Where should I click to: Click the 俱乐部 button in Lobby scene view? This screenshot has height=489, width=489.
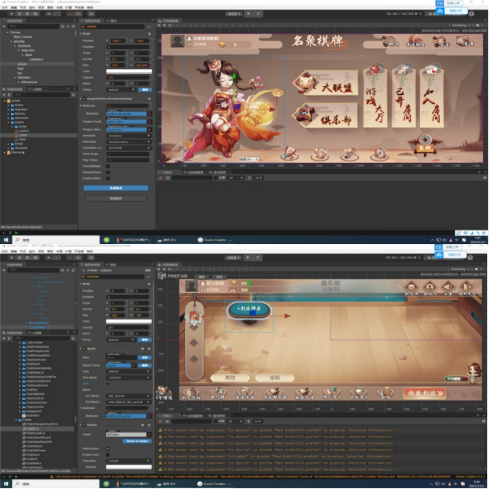pos(325,116)
